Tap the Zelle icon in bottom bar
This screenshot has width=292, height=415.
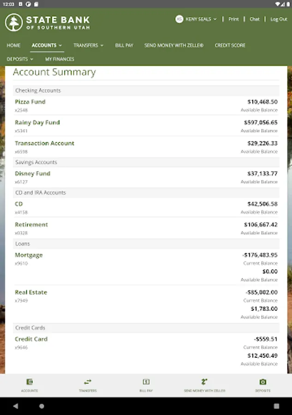click(x=204, y=382)
